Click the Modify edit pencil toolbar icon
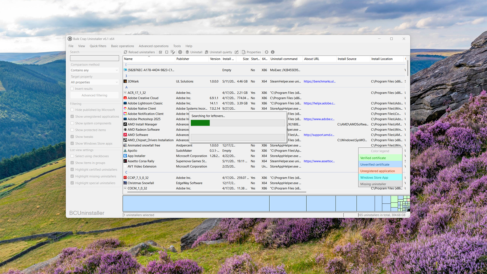This screenshot has height=274, width=487. [x=237, y=52]
